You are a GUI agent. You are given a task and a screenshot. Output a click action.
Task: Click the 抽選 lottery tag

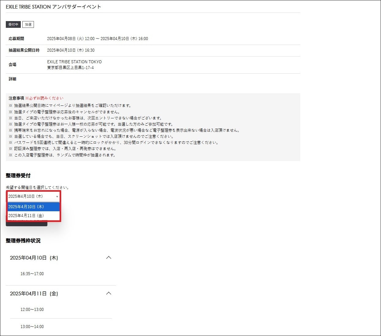click(x=28, y=24)
